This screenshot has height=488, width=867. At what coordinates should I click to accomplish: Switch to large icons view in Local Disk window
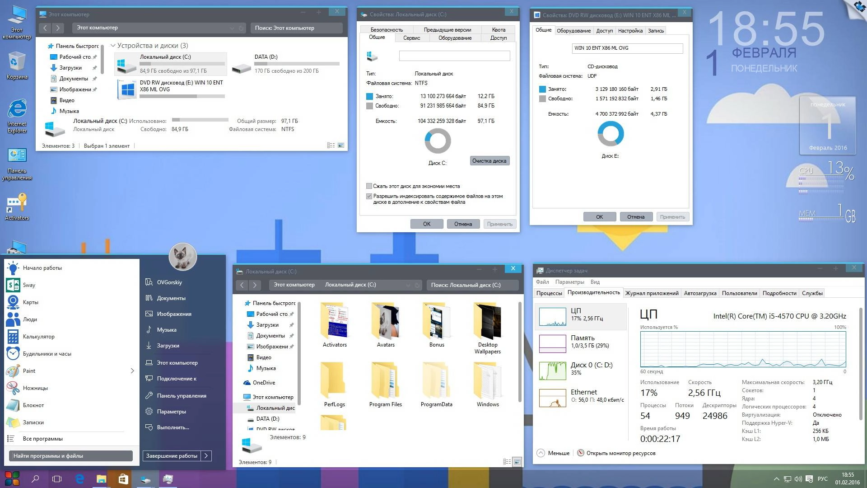517,462
